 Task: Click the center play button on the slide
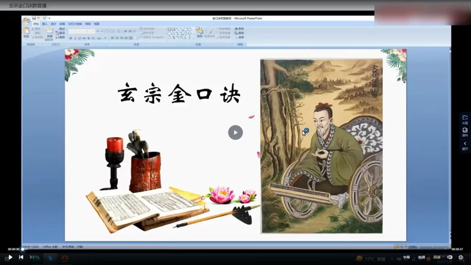pos(235,132)
